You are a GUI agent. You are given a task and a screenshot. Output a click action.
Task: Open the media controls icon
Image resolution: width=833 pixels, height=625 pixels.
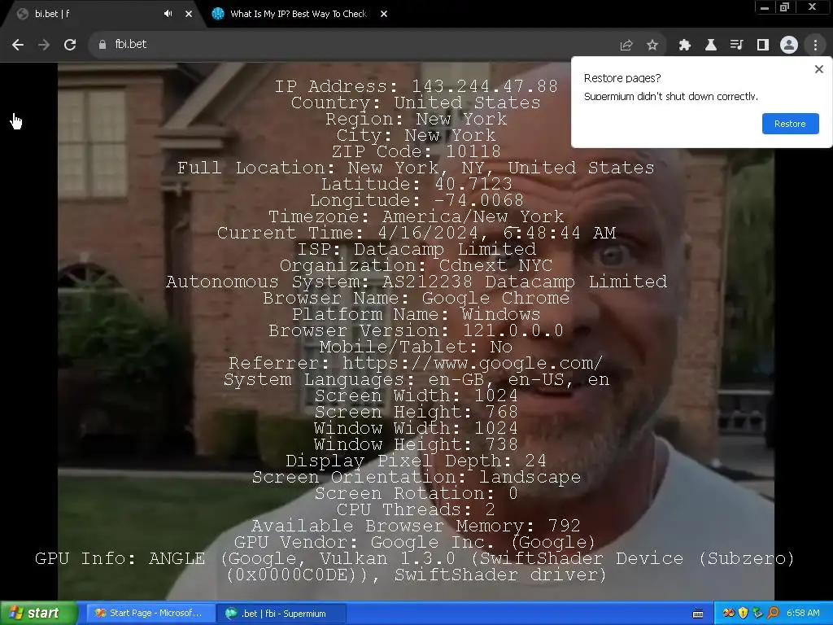736,46
